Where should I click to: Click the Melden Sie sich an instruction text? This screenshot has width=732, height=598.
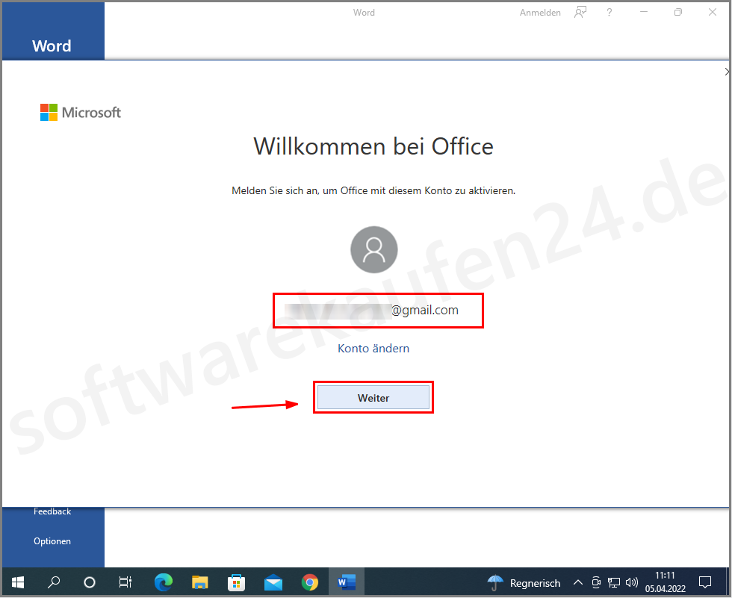point(373,191)
